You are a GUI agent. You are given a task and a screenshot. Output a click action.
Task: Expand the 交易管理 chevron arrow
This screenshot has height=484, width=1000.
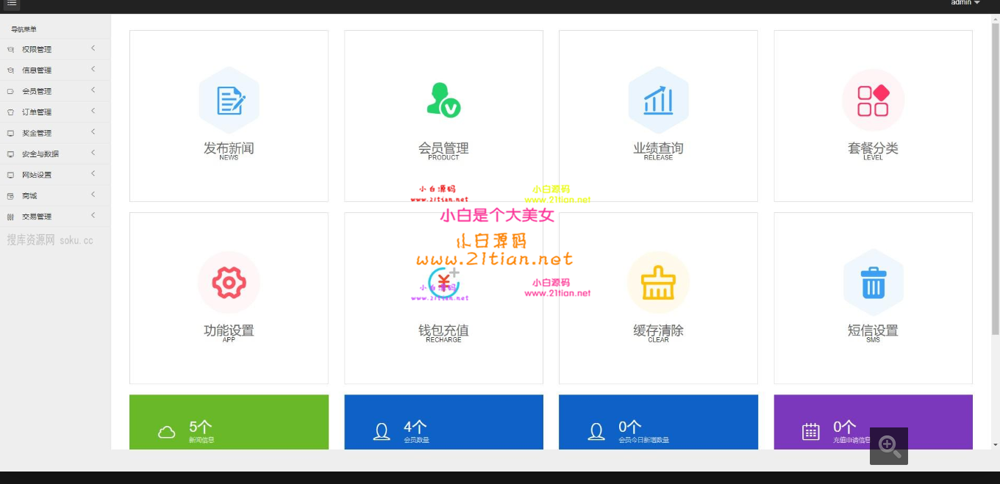93,216
